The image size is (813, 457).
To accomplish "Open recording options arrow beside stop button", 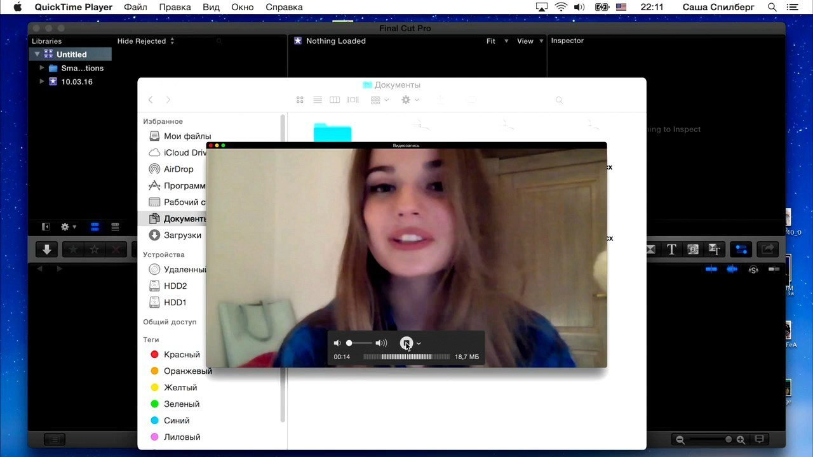I will coord(419,343).
